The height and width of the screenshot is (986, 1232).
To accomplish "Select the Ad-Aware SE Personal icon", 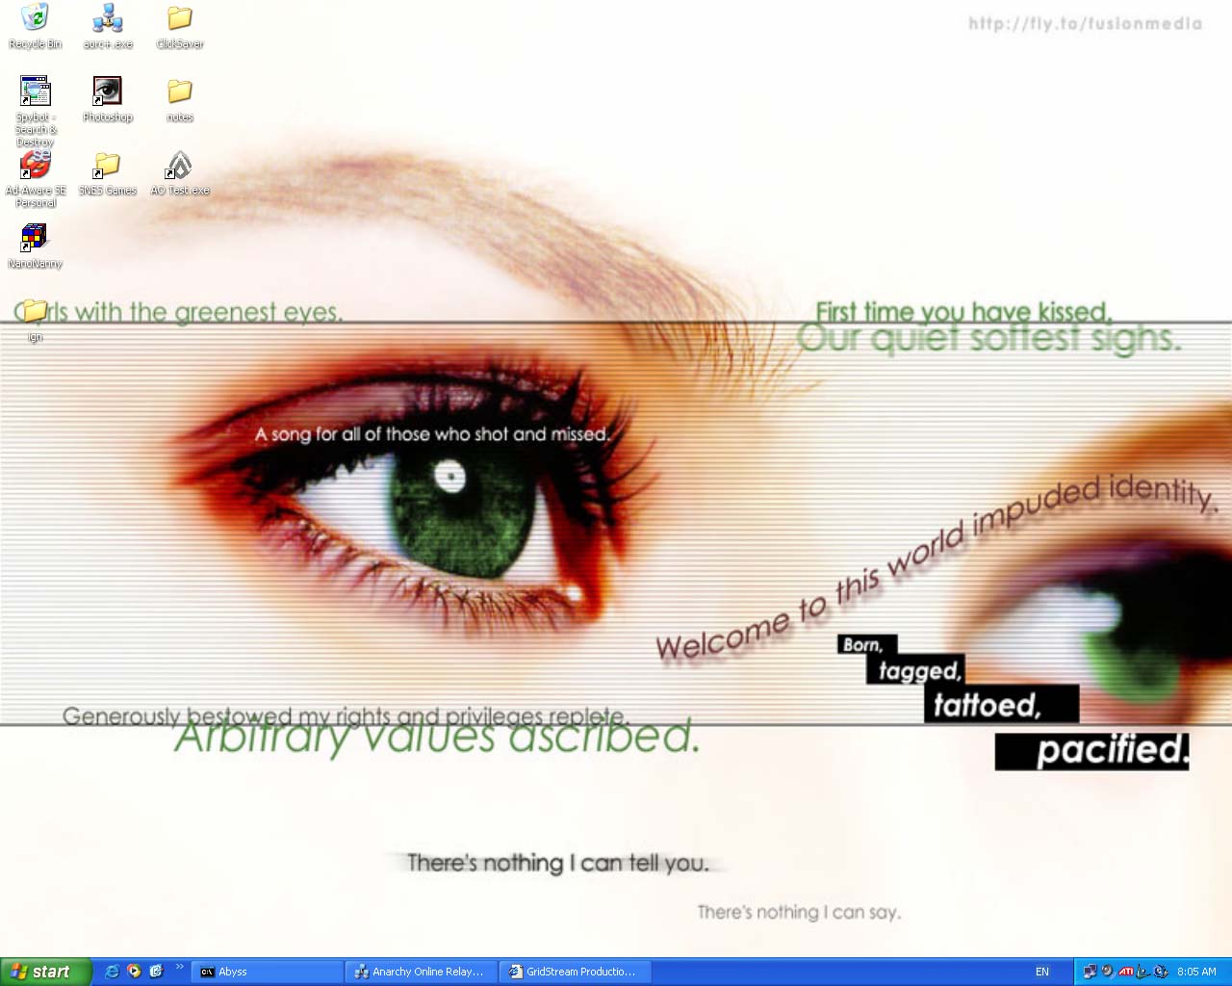I will tap(35, 166).
